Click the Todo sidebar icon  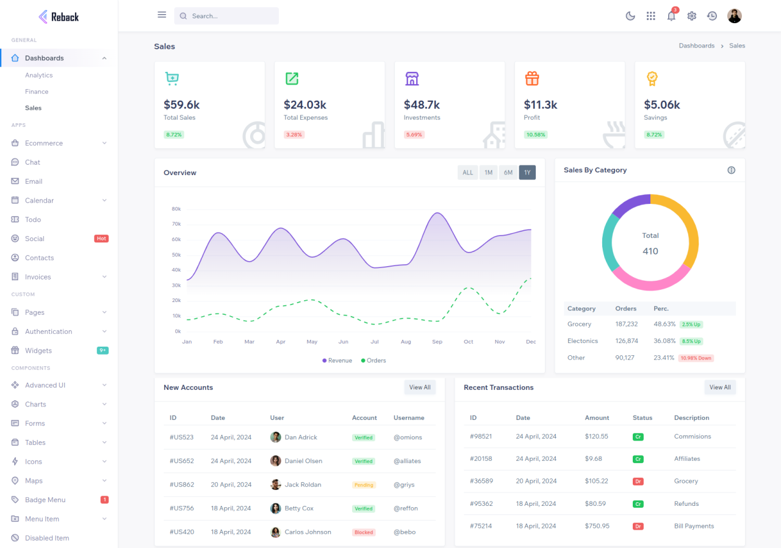coord(15,220)
